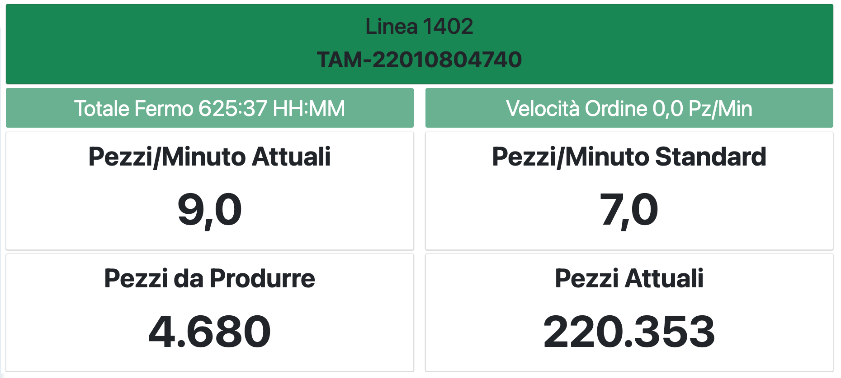This screenshot has height=378, width=841.
Task: Click the HH:MM unit text
Action: pyautogui.click(x=309, y=109)
